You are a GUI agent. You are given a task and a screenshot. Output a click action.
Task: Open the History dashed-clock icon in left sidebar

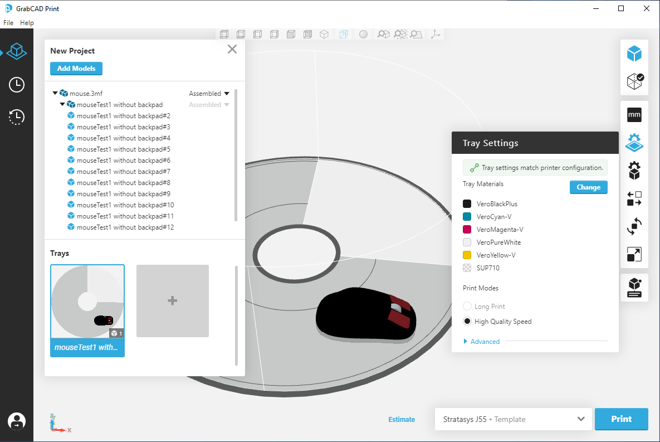[16, 117]
